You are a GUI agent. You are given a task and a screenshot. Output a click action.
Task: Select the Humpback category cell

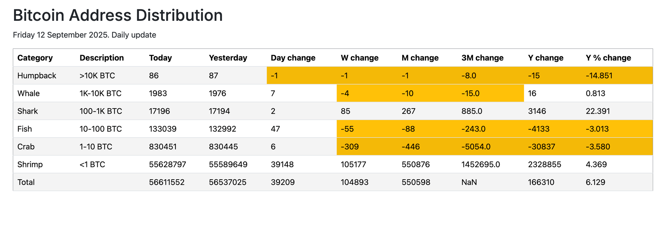coord(37,76)
